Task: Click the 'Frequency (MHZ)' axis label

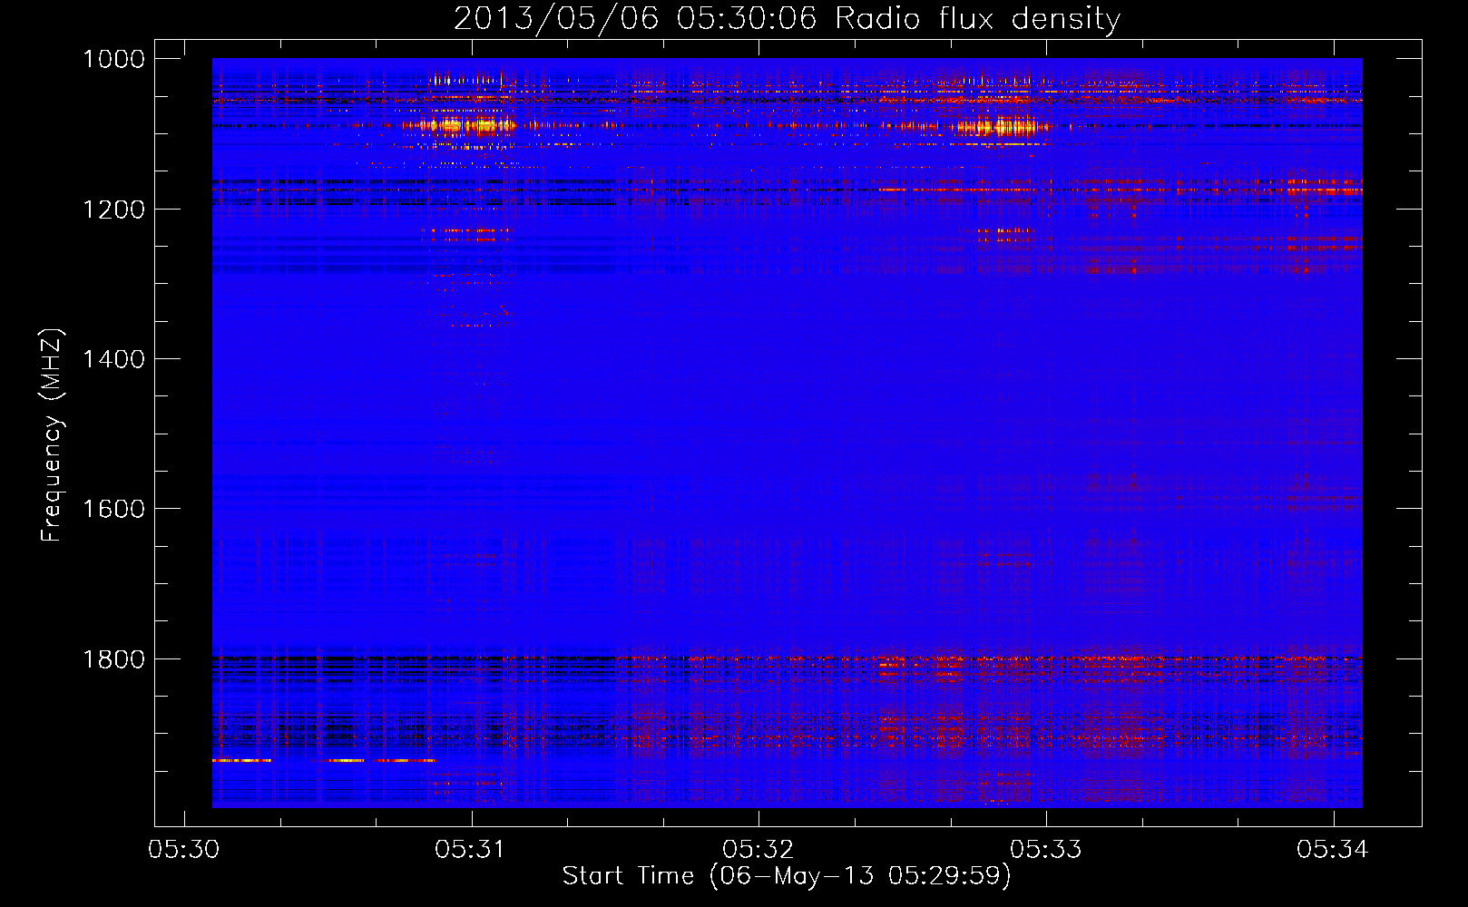Action: (52, 435)
